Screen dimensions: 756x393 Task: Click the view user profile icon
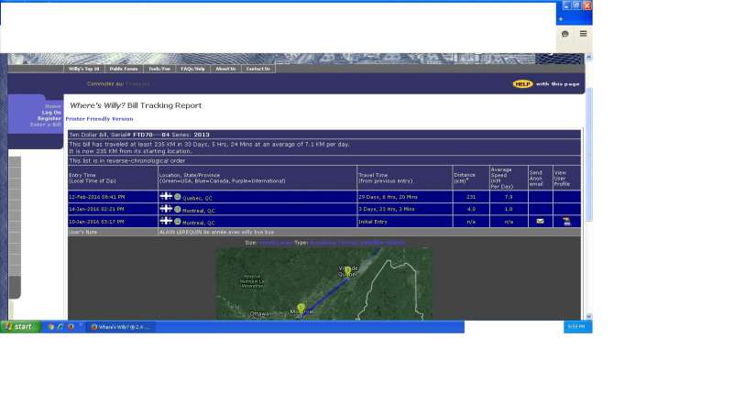pyautogui.click(x=567, y=222)
